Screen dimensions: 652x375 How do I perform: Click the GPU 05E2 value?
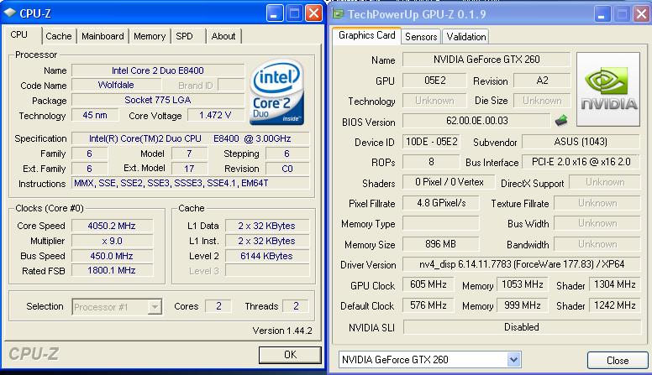click(x=434, y=81)
